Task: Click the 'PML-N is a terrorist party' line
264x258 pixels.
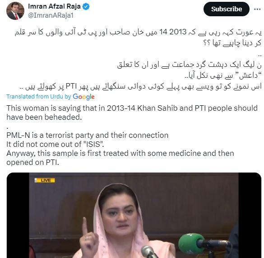Action: pyautogui.click(x=88, y=135)
